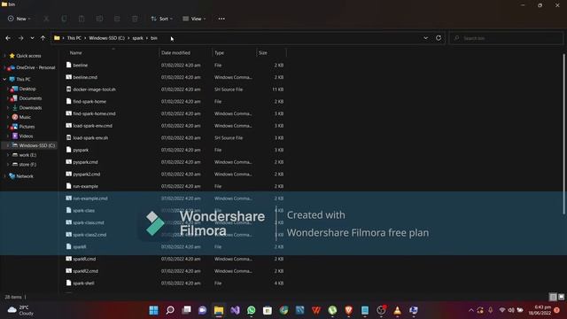Viewport: 567px width, 319px height.
Task: Open Wi-Fi network tray icon
Action: click(x=502, y=310)
